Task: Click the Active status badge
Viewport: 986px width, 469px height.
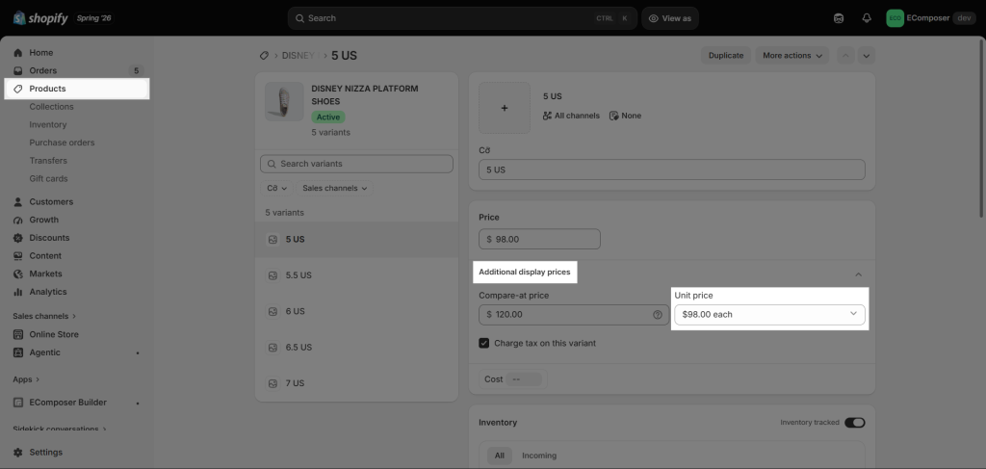Action: (328, 117)
